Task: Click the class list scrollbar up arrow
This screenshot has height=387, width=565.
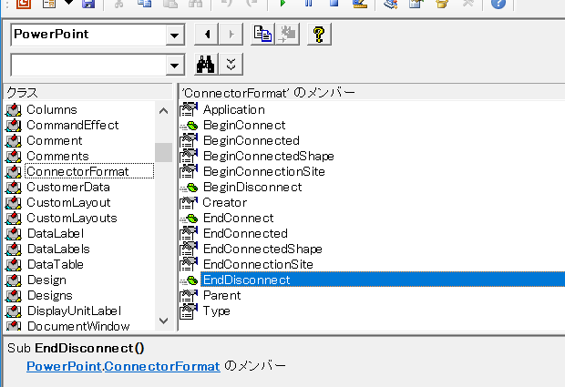Action: 164,111
